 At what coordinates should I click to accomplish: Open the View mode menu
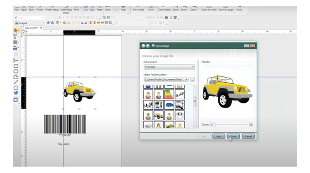point(138,8)
